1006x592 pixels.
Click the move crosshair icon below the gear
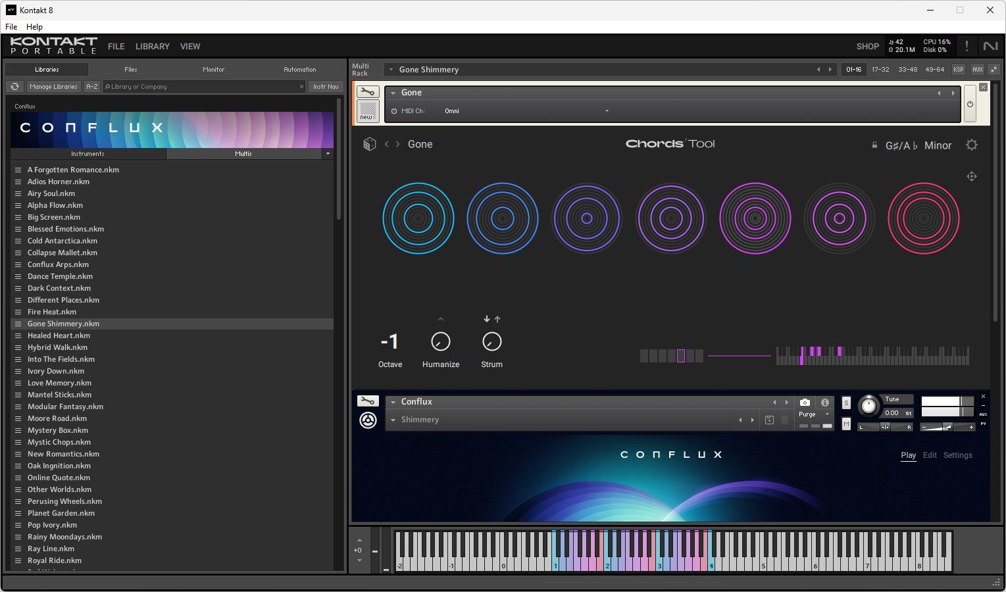(972, 176)
